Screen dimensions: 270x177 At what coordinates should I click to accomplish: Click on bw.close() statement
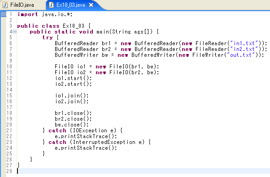(72, 125)
